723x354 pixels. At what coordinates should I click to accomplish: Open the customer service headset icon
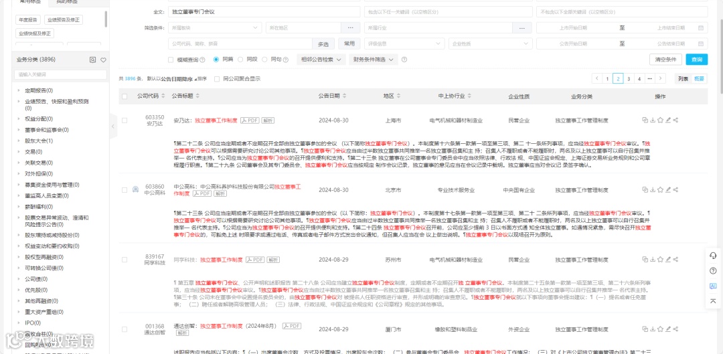pos(713,256)
